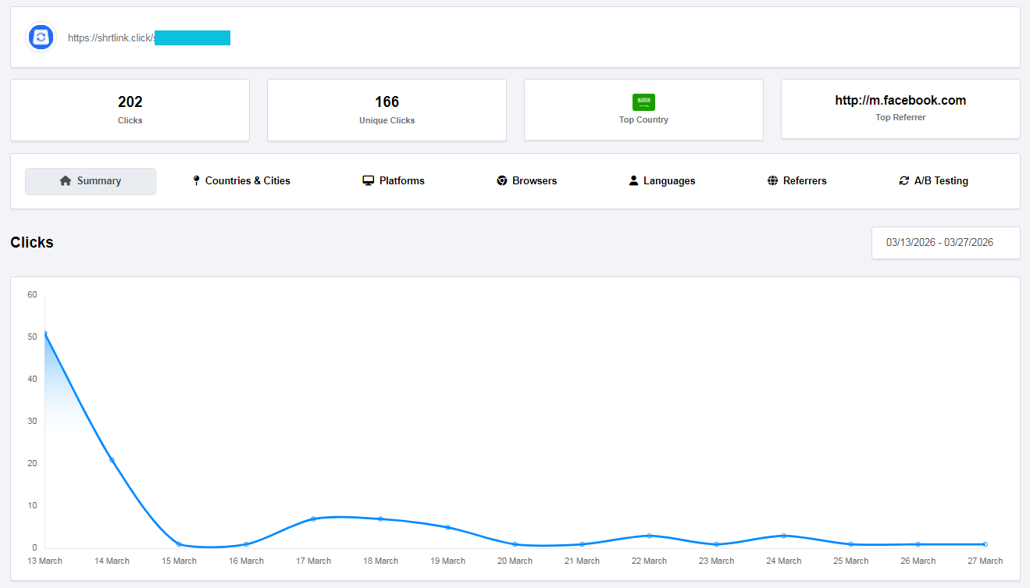Open the date range picker
The width and height of the screenshot is (1030, 588).
point(945,243)
